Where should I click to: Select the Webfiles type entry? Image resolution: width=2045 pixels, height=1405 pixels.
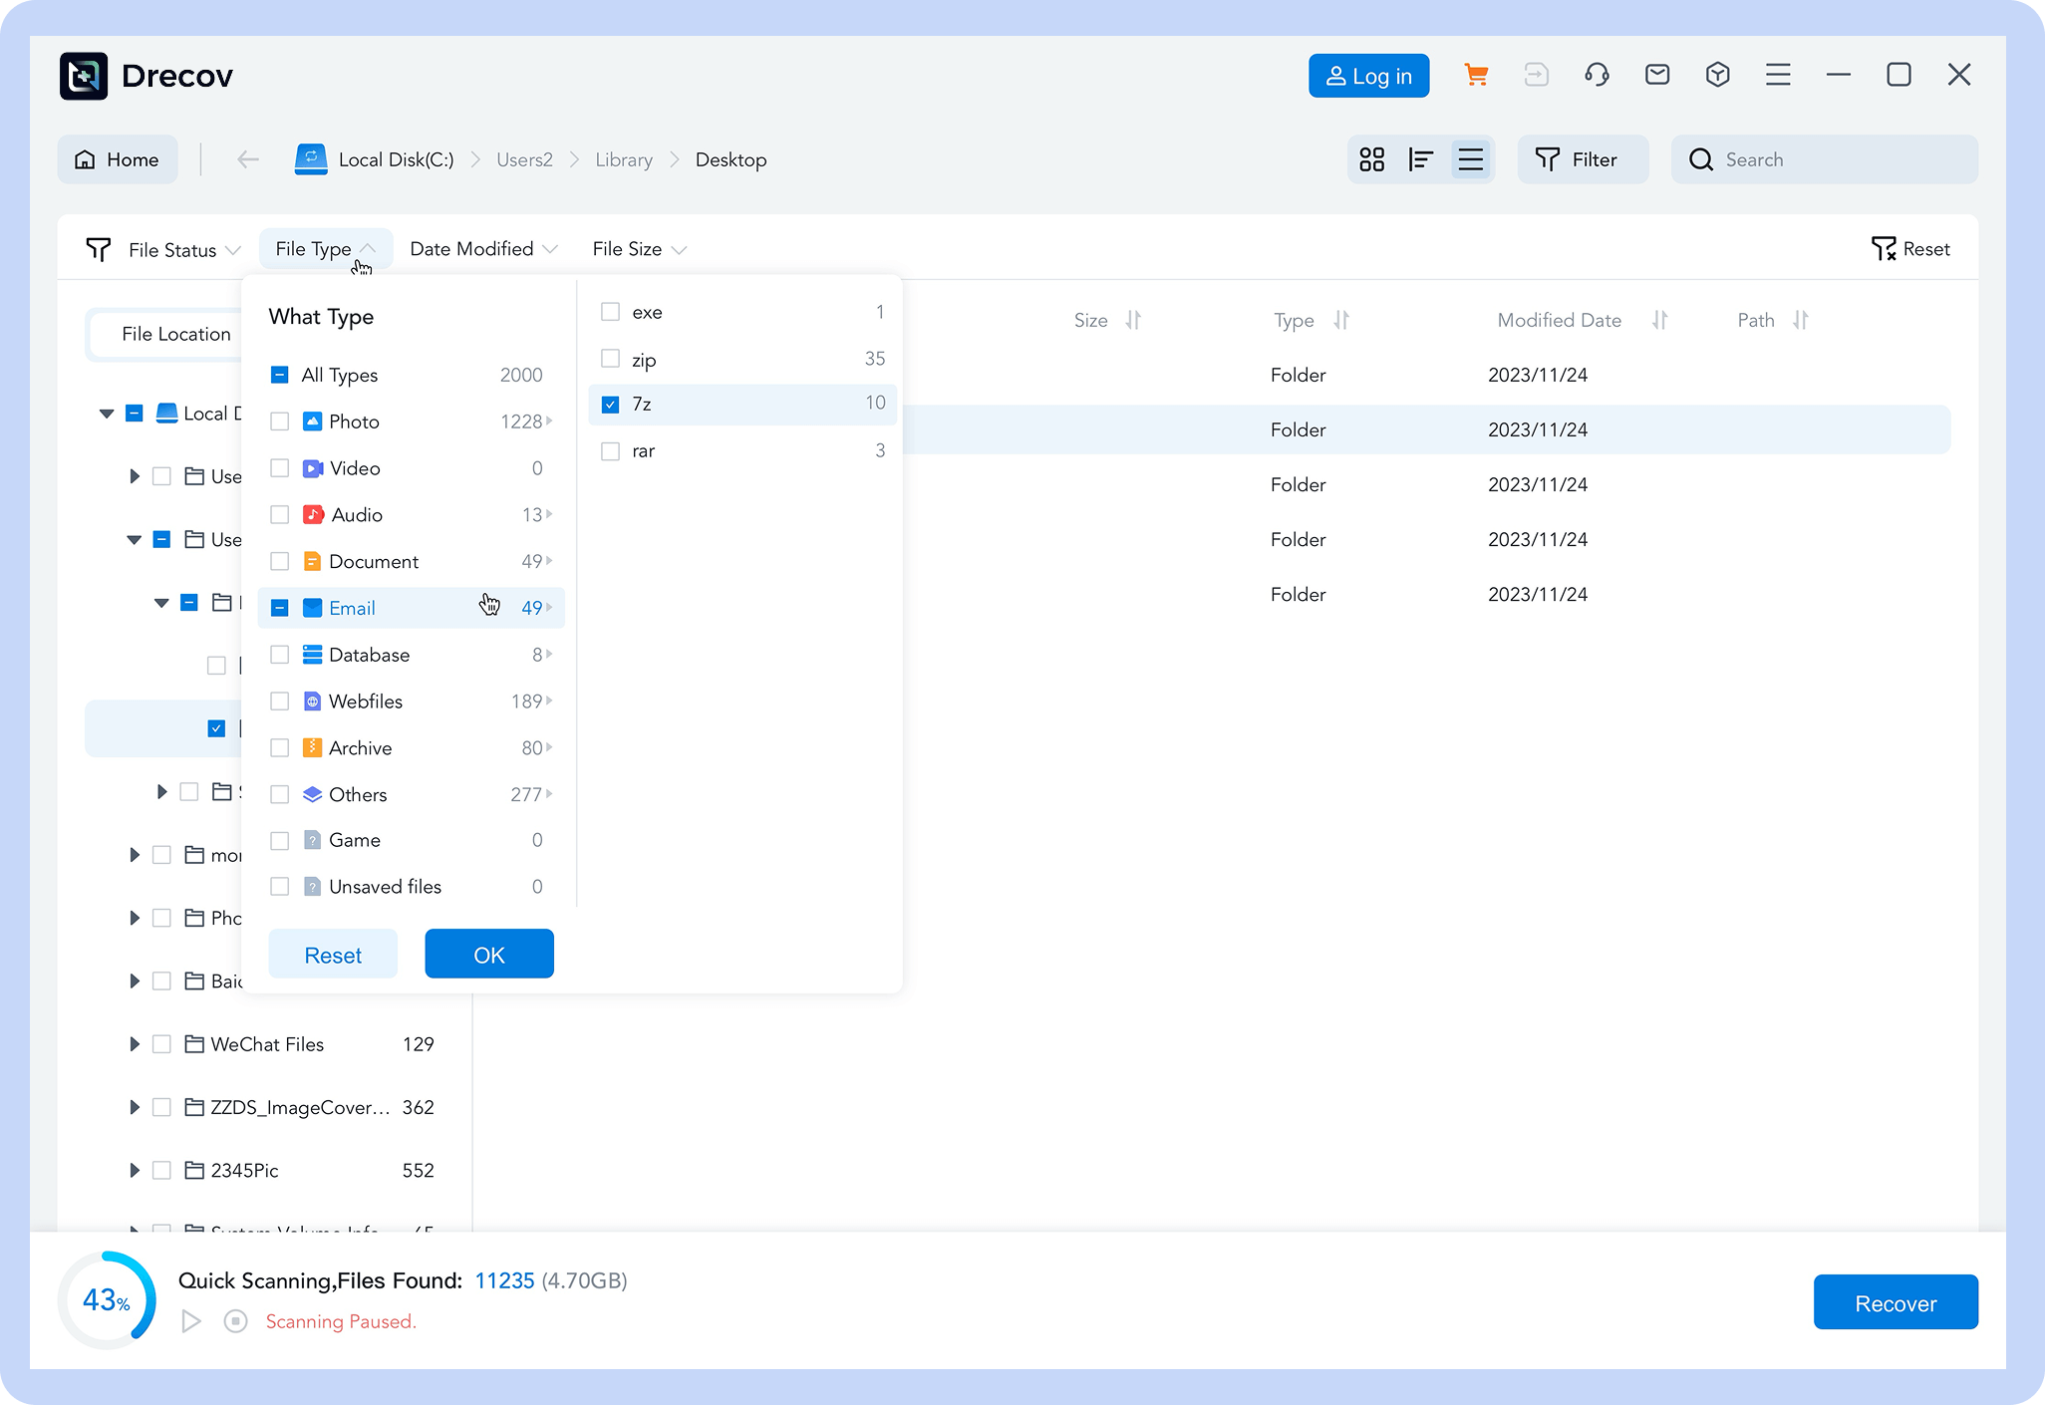pos(366,702)
